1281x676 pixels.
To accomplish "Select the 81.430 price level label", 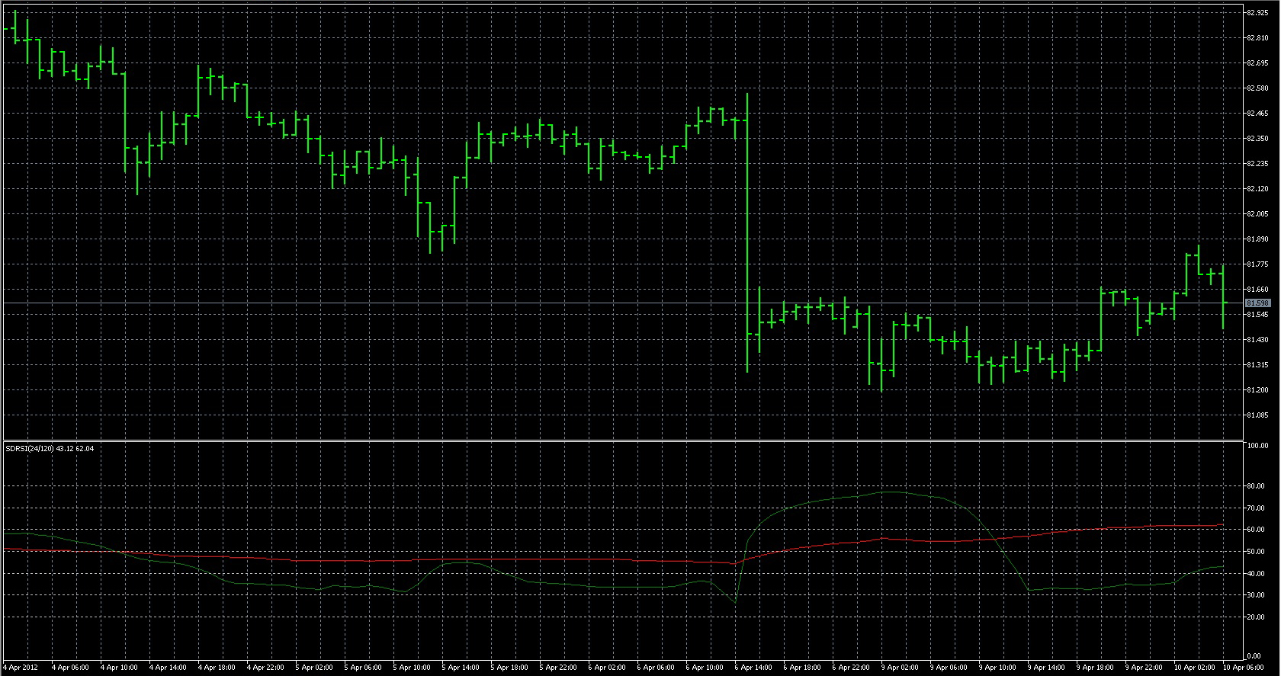I will pyautogui.click(x=1258, y=340).
